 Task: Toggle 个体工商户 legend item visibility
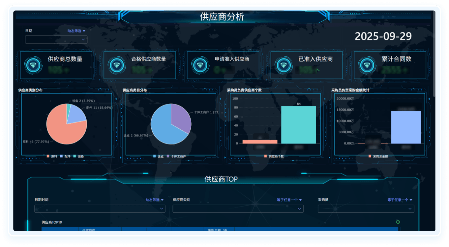point(178,157)
